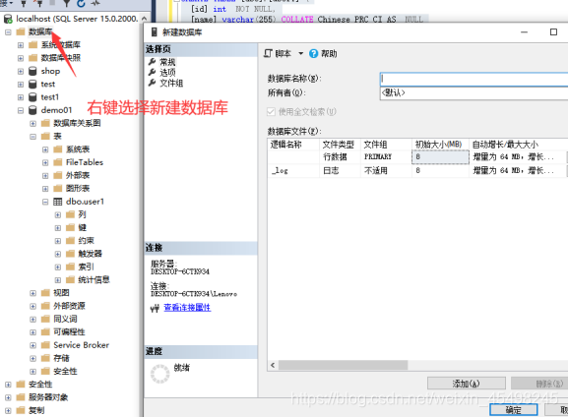
Task: Expand the Service Broker node
Action: tap(32, 345)
